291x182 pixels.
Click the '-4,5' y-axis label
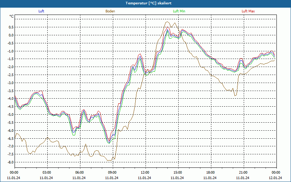click(x=11, y=107)
